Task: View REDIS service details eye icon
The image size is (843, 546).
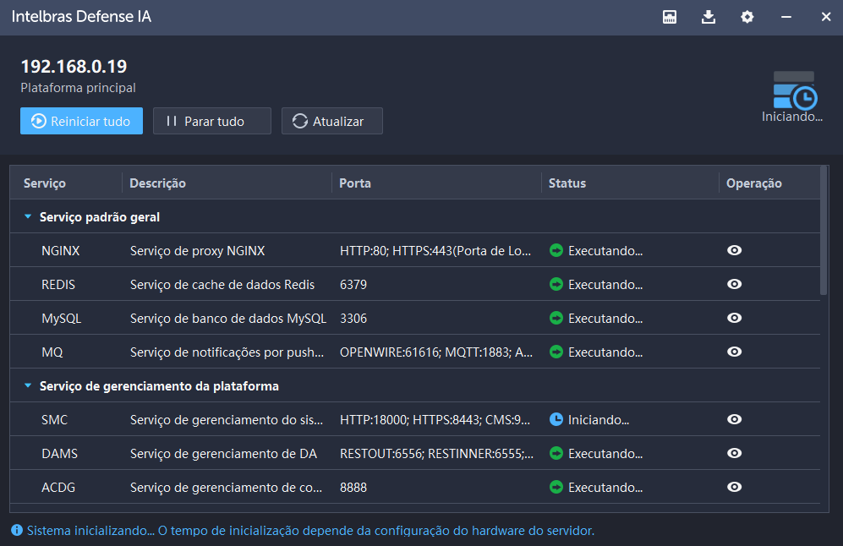Action: (735, 284)
